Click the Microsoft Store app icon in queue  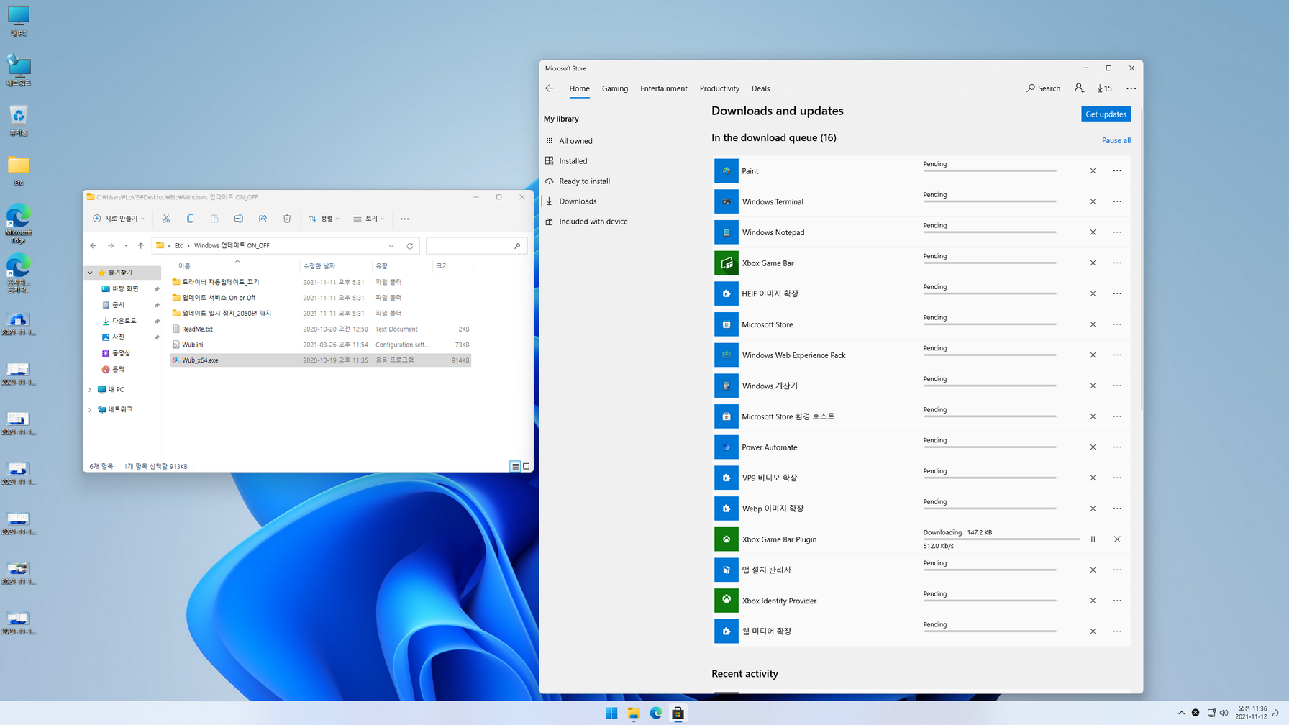(x=727, y=324)
